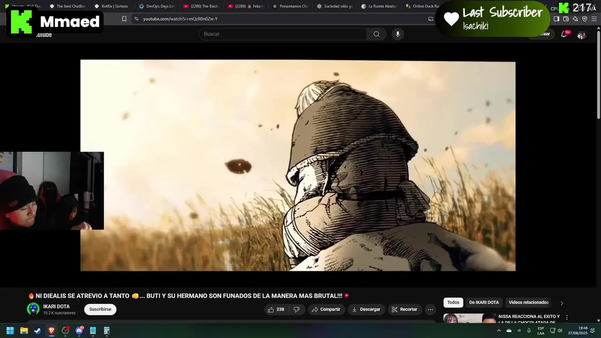Click the cloud icon in system tray
The height and width of the screenshot is (338, 601).
tap(509, 330)
